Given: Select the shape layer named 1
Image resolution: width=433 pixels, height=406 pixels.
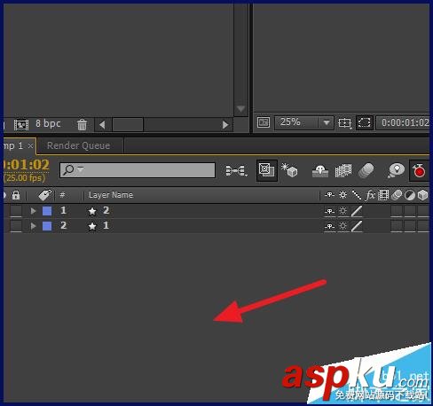Looking at the screenshot, I should pyautogui.click(x=106, y=226).
